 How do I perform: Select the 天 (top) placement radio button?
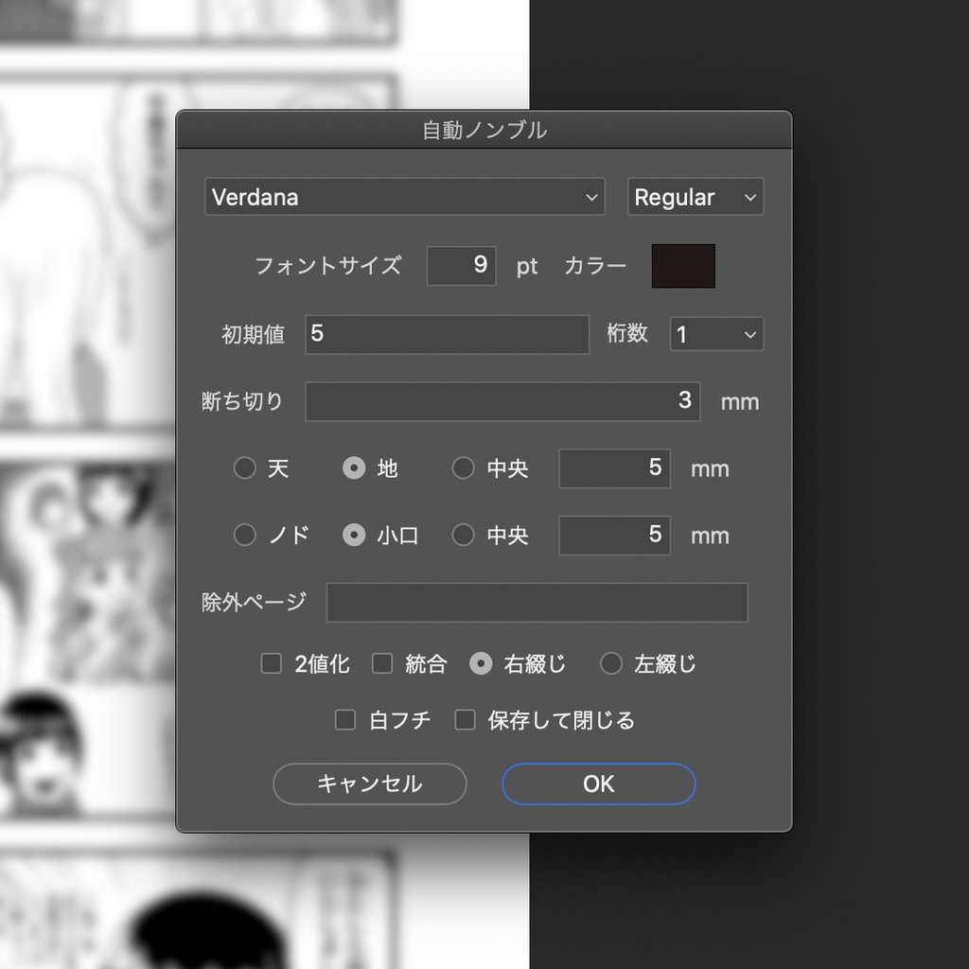(245, 467)
